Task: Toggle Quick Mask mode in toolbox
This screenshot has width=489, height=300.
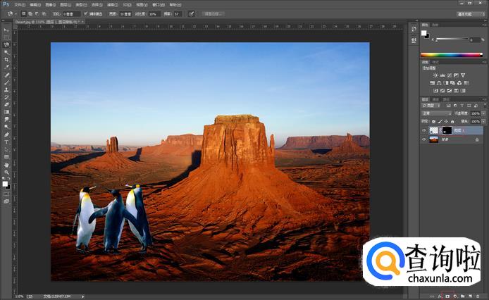Action: pos(6,194)
